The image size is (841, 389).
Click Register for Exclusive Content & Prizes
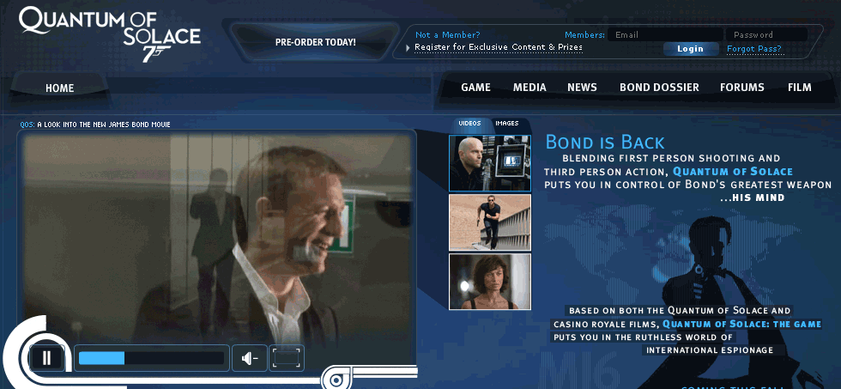coord(499,47)
